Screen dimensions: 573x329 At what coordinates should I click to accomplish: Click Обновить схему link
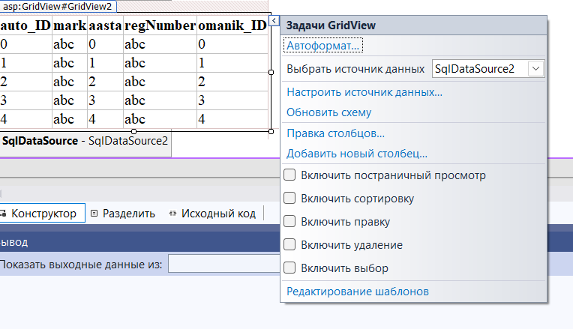tap(329, 112)
